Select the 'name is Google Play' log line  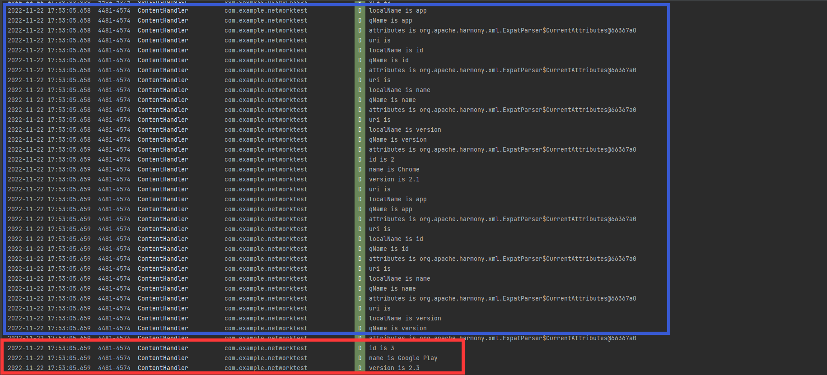403,358
